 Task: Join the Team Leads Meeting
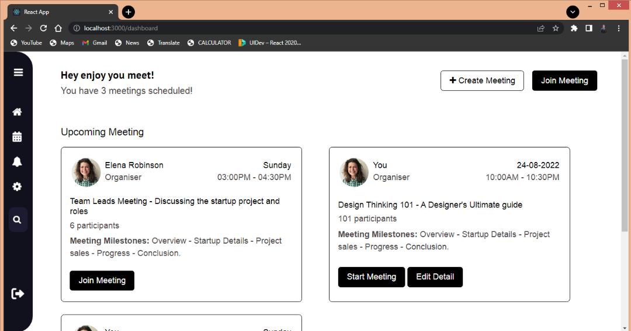tap(102, 280)
